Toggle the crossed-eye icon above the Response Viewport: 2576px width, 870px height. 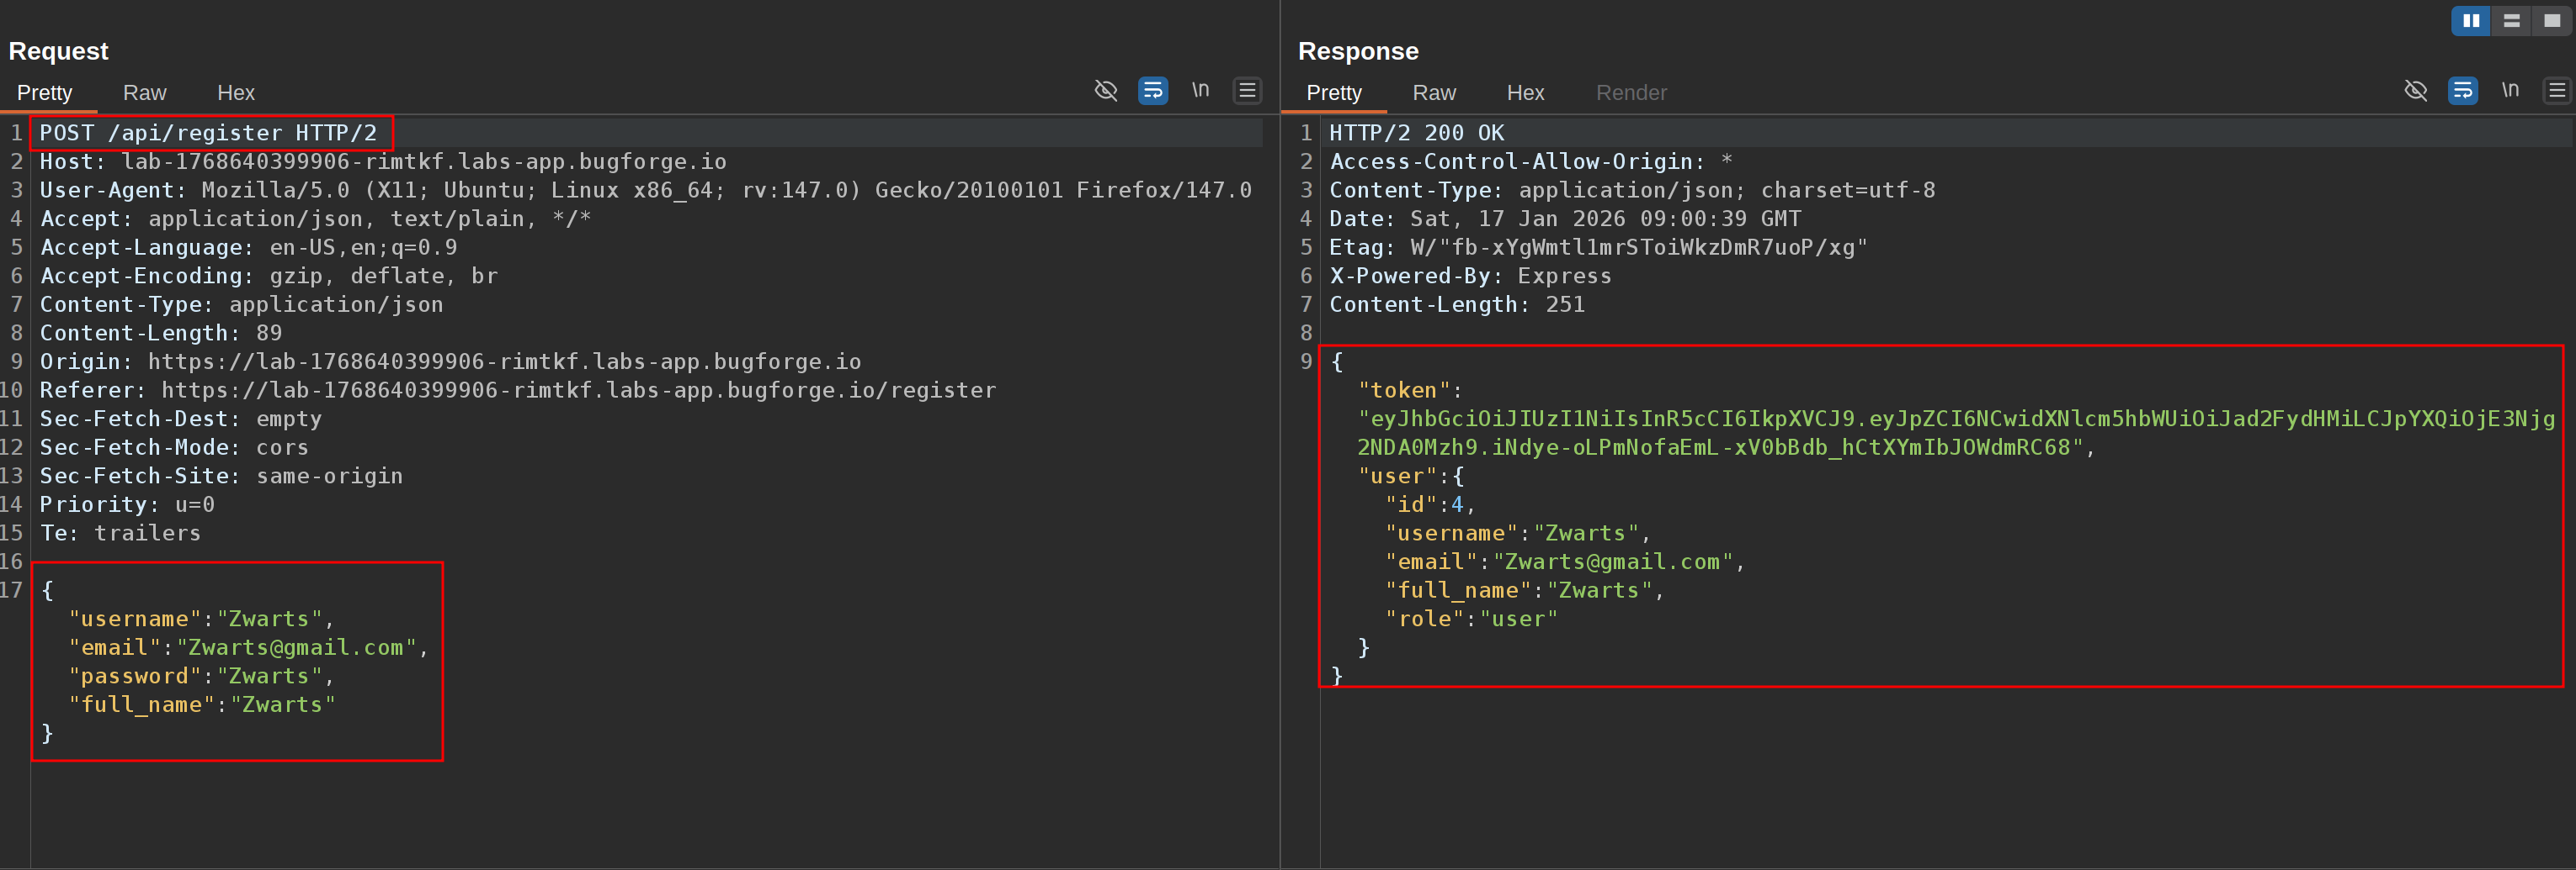[x=2416, y=90]
